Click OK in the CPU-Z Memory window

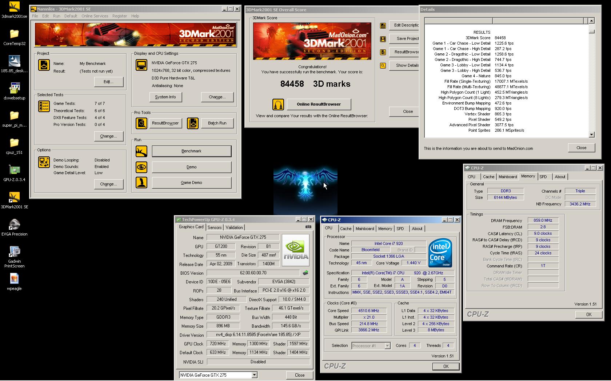589,315
